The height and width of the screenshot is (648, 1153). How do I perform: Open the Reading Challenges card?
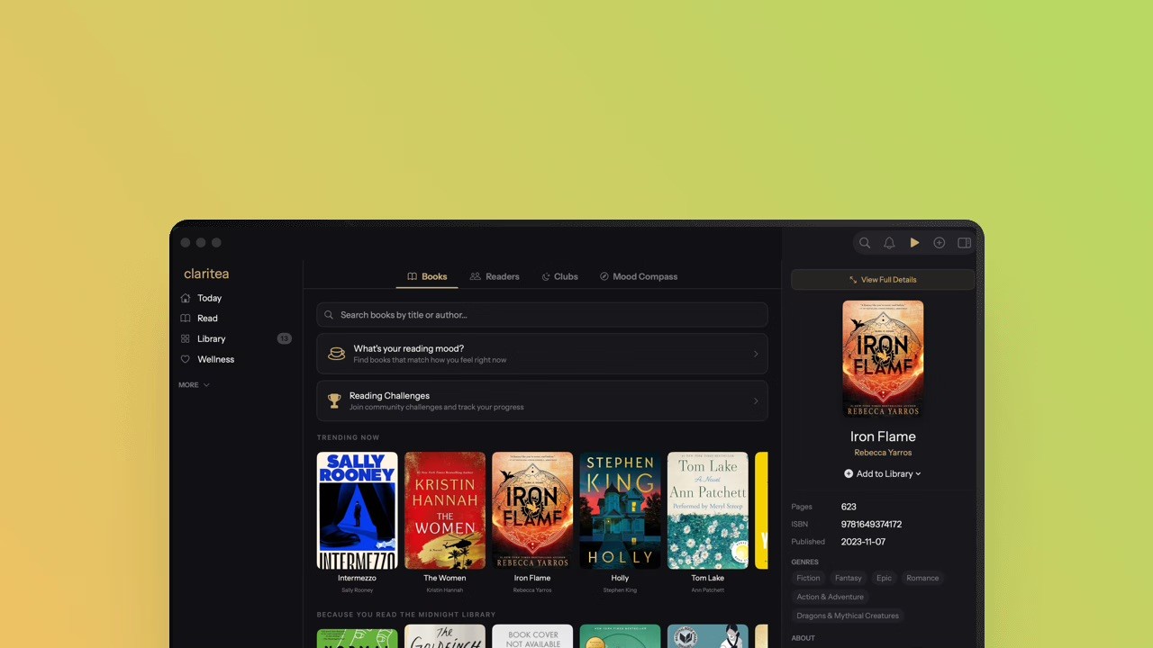(x=542, y=400)
